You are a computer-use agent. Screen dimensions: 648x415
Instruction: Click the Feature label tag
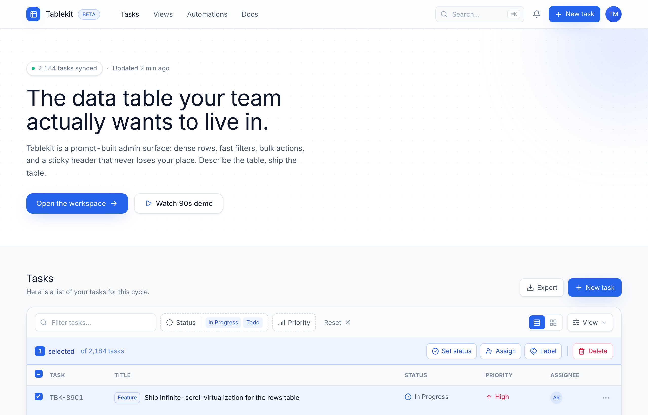(x=127, y=398)
